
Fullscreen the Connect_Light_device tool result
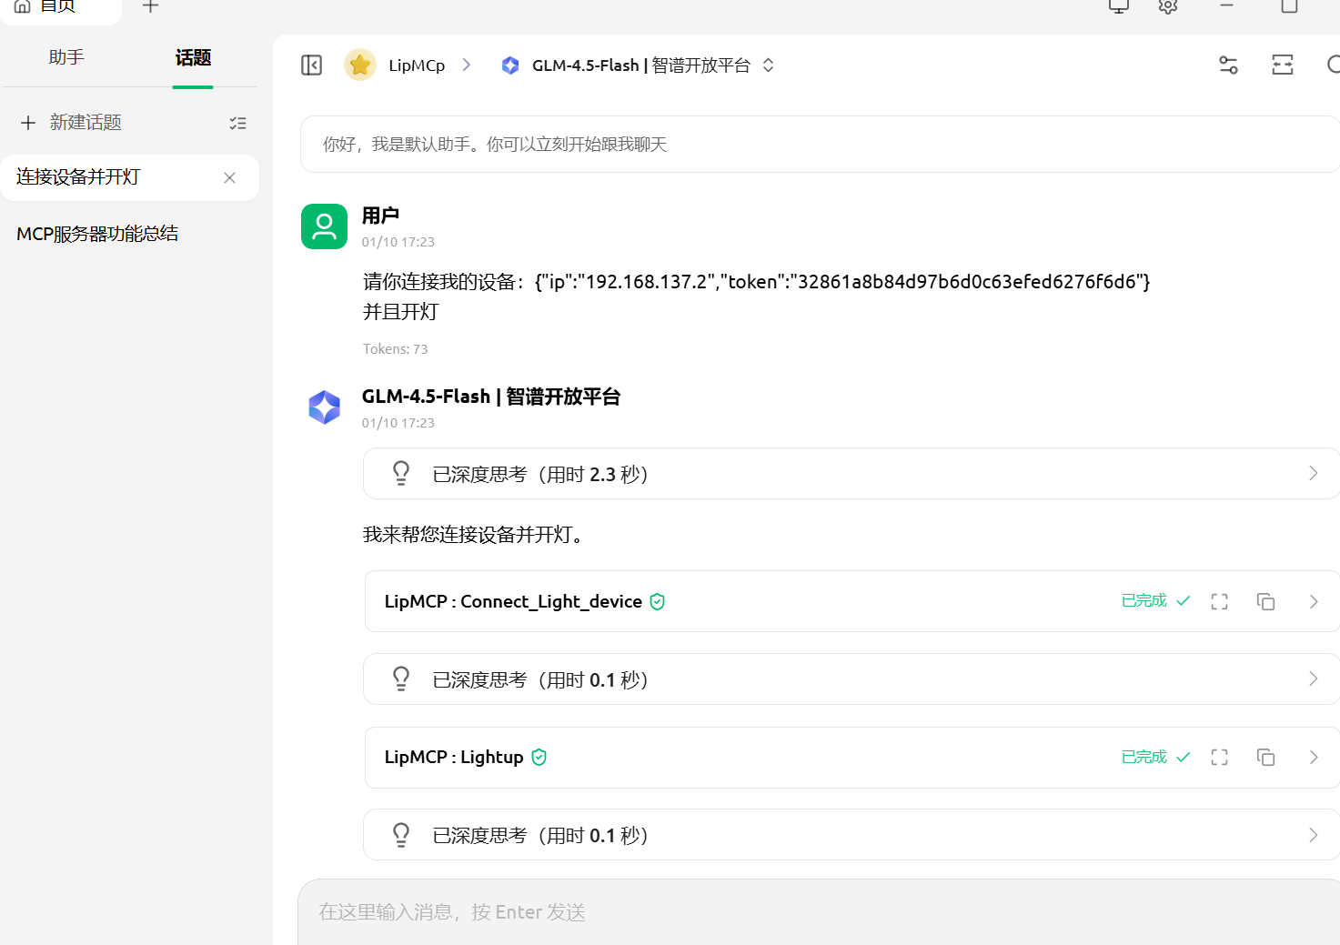(x=1219, y=601)
